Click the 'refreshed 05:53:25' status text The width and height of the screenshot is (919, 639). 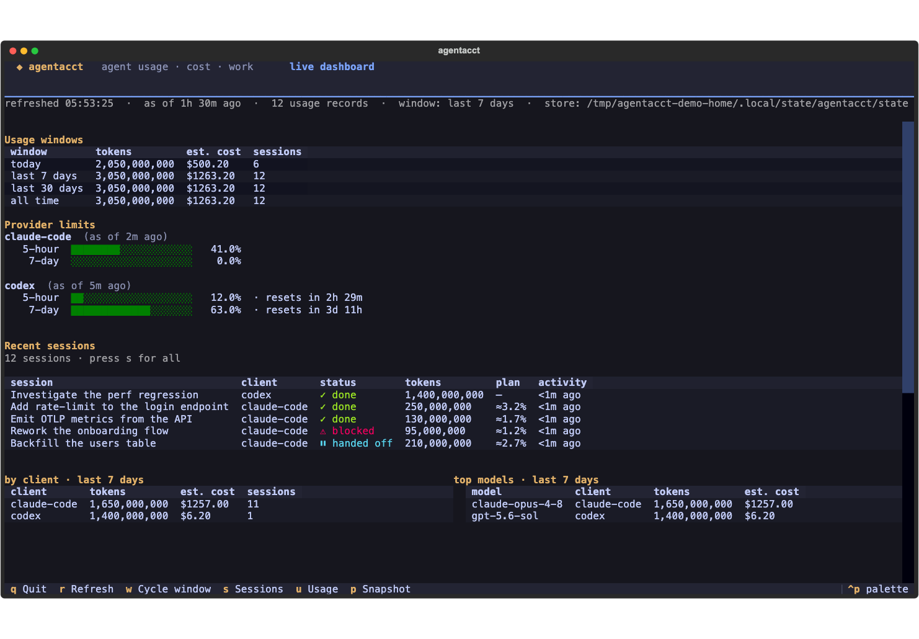tap(59, 104)
